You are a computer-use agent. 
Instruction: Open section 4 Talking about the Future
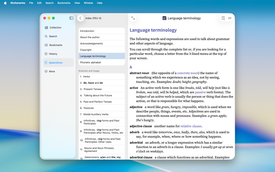(102, 95)
